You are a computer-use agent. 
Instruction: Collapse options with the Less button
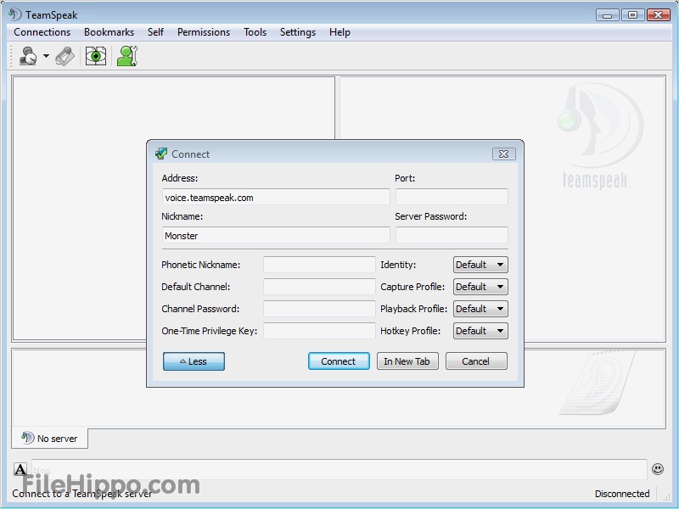tap(194, 361)
